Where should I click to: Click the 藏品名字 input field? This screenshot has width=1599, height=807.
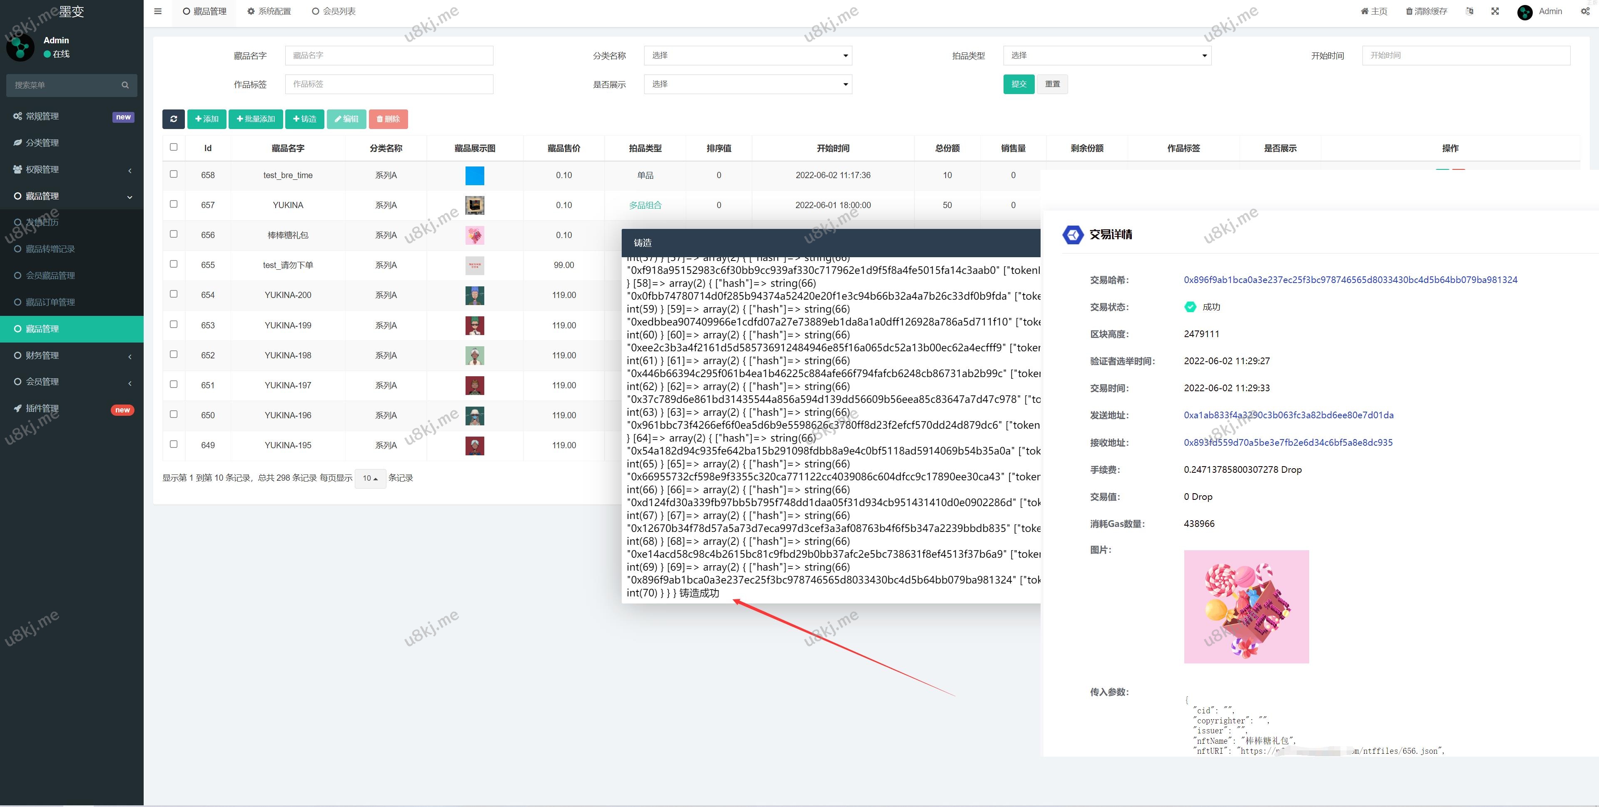[389, 55]
